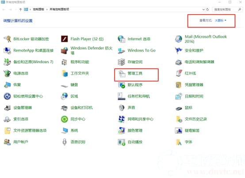Image resolution: width=245 pixels, height=178 pixels.
Task: Open the 电话和调制解调器 icon
Action: pyautogui.click(x=178, y=62)
